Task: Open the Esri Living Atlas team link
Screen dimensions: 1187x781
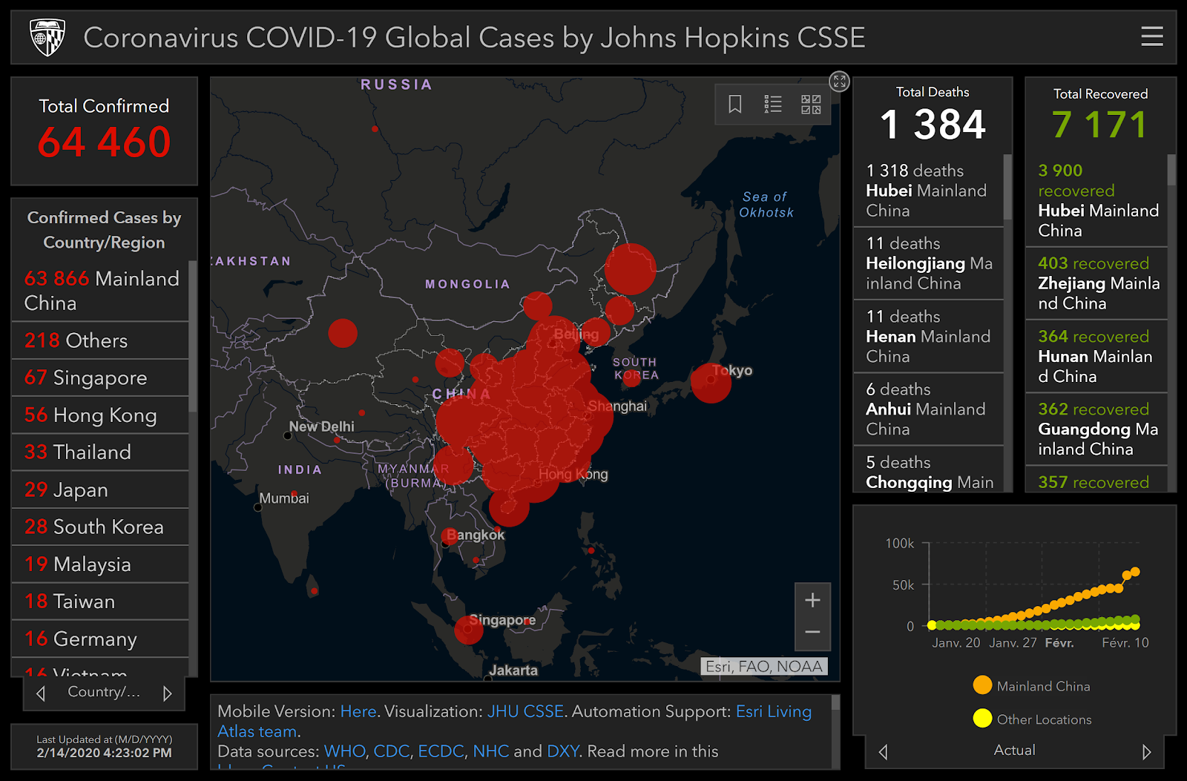Action: (515, 721)
